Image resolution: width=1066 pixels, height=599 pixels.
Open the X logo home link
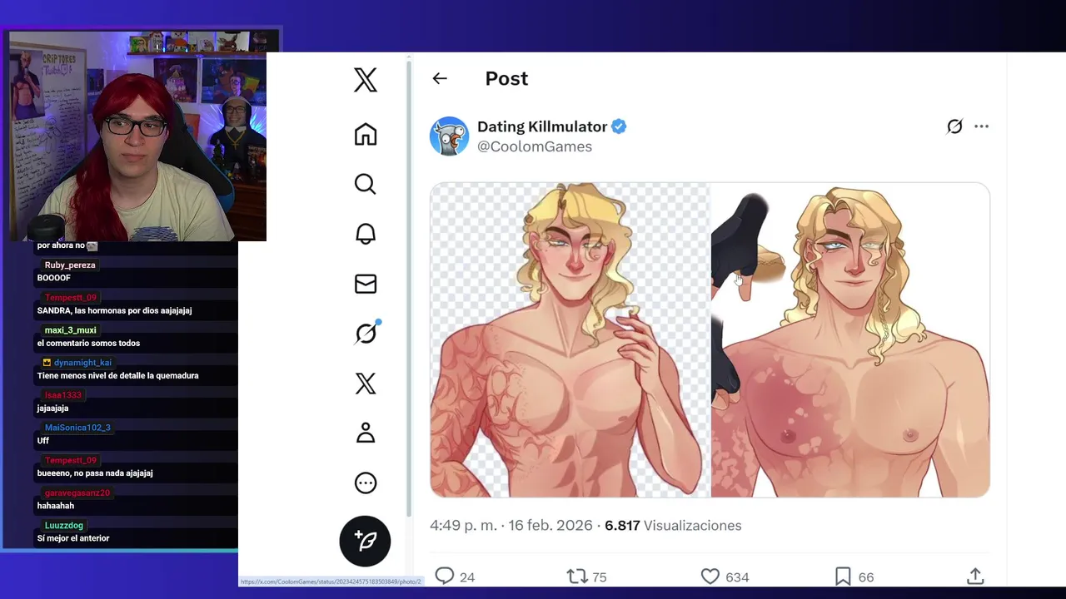pyautogui.click(x=365, y=80)
